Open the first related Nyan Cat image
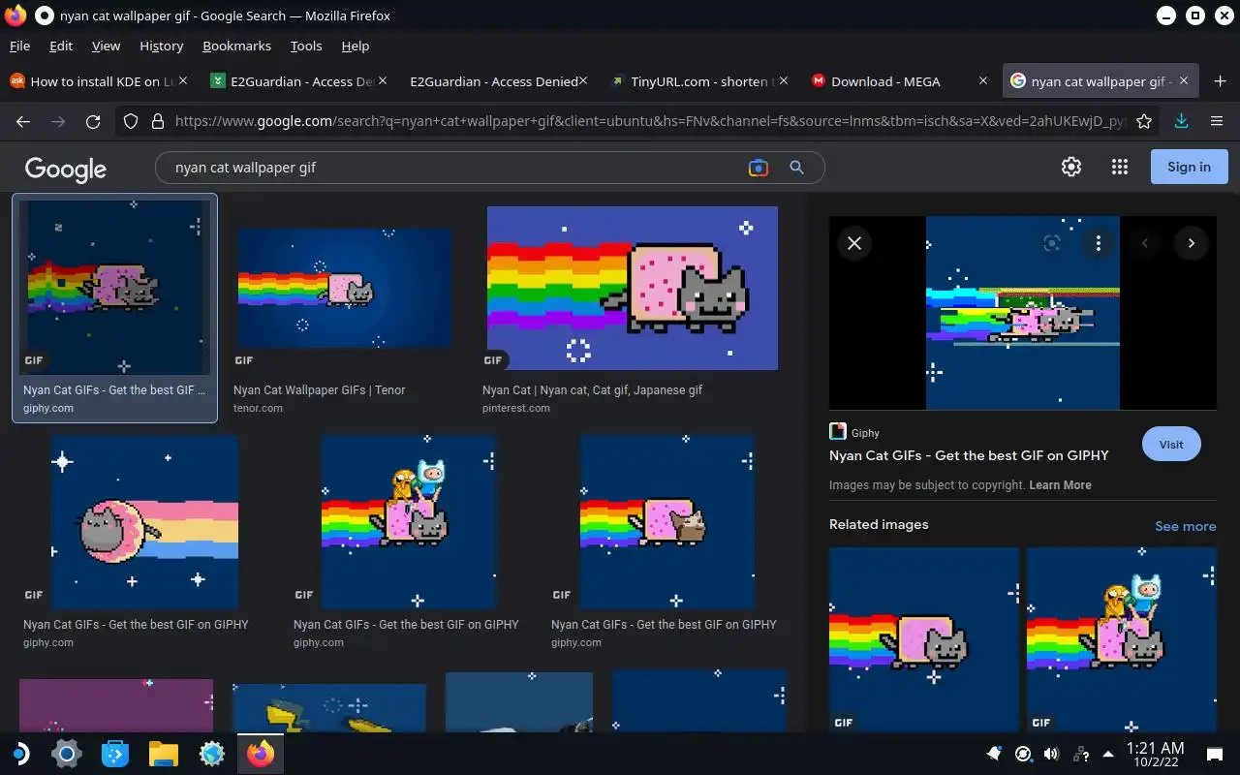The image size is (1240, 775). coord(924,639)
